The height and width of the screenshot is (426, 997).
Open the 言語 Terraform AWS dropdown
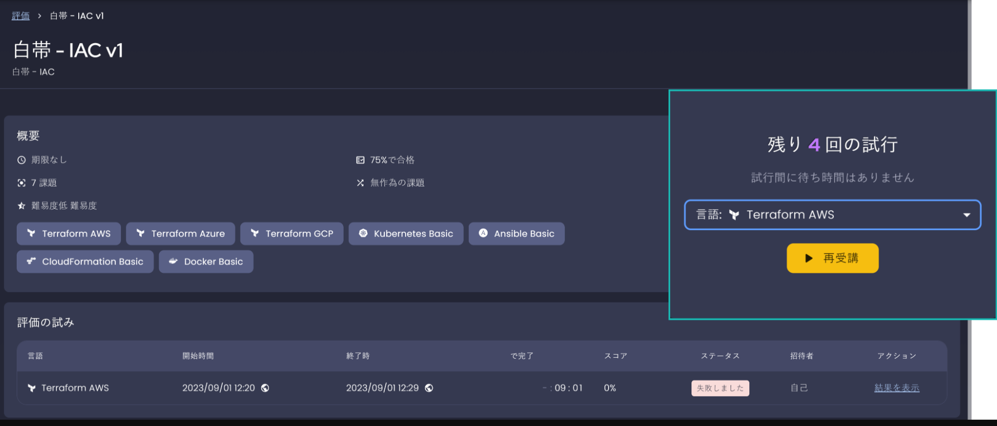tap(832, 215)
